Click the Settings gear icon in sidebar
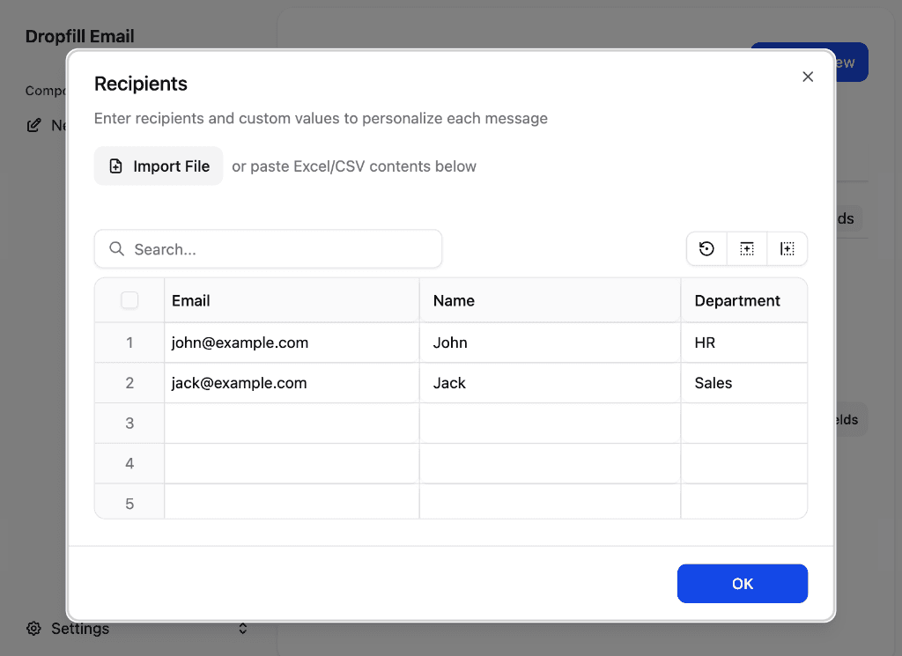 point(34,629)
